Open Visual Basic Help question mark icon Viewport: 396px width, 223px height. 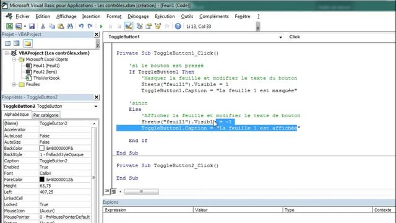coord(178,26)
